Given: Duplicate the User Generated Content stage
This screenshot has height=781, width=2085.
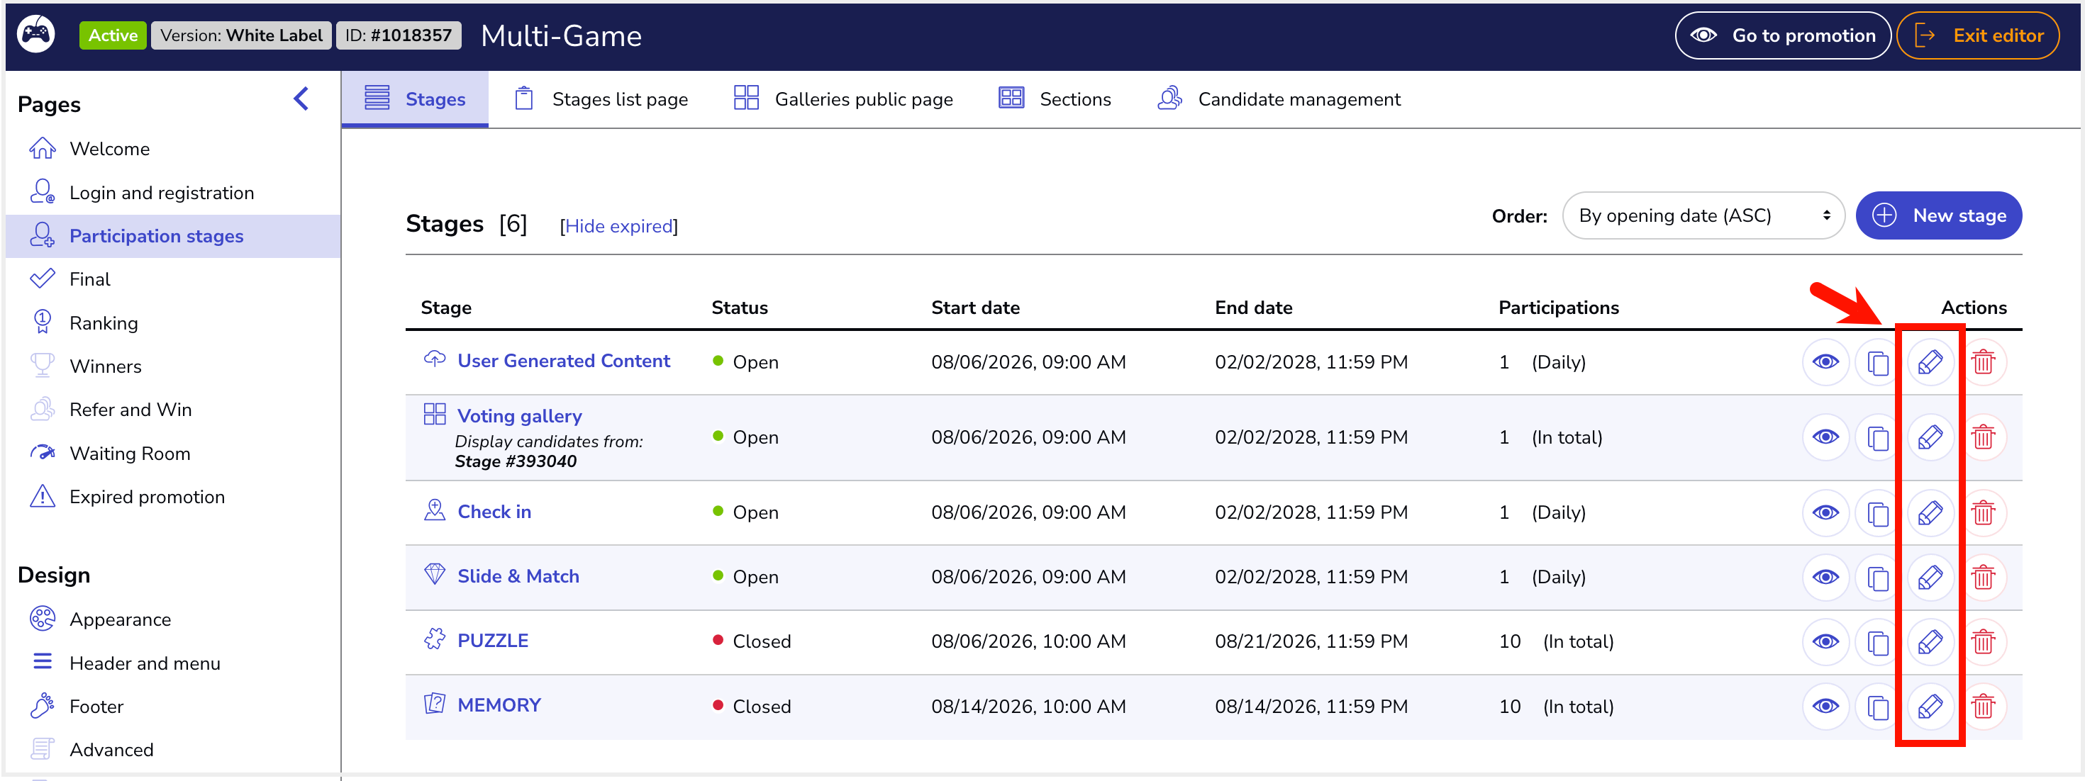Looking at the screenshot, I should [x=1878, y=362].
